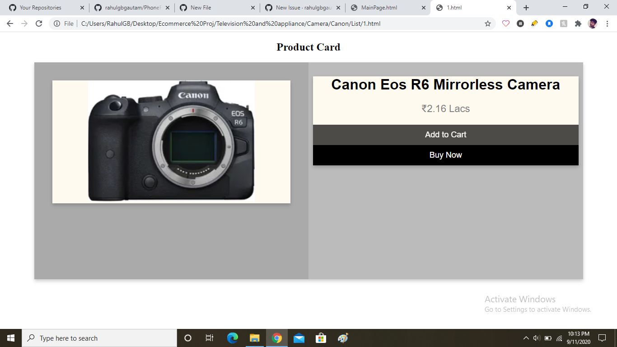Open Cortana from the taskbar
Image resolution: width=617 pixels, height=347 pixels.
click(188, 338)
